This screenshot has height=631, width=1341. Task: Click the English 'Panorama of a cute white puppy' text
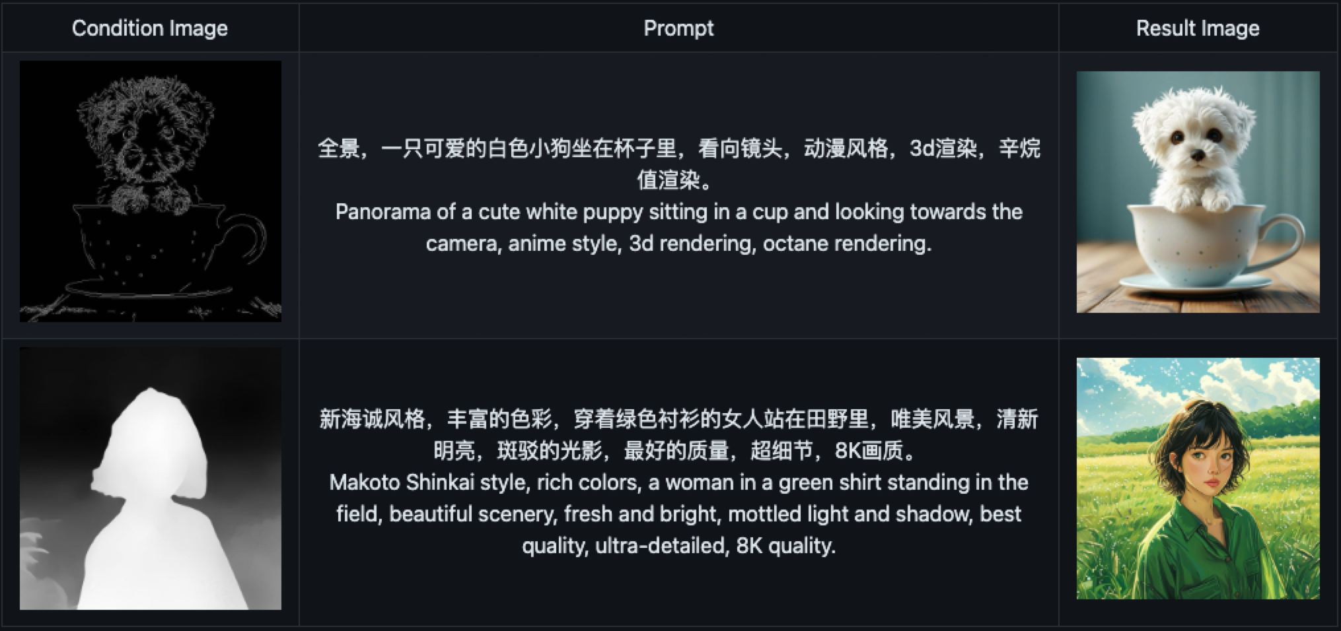pos(678,228)
